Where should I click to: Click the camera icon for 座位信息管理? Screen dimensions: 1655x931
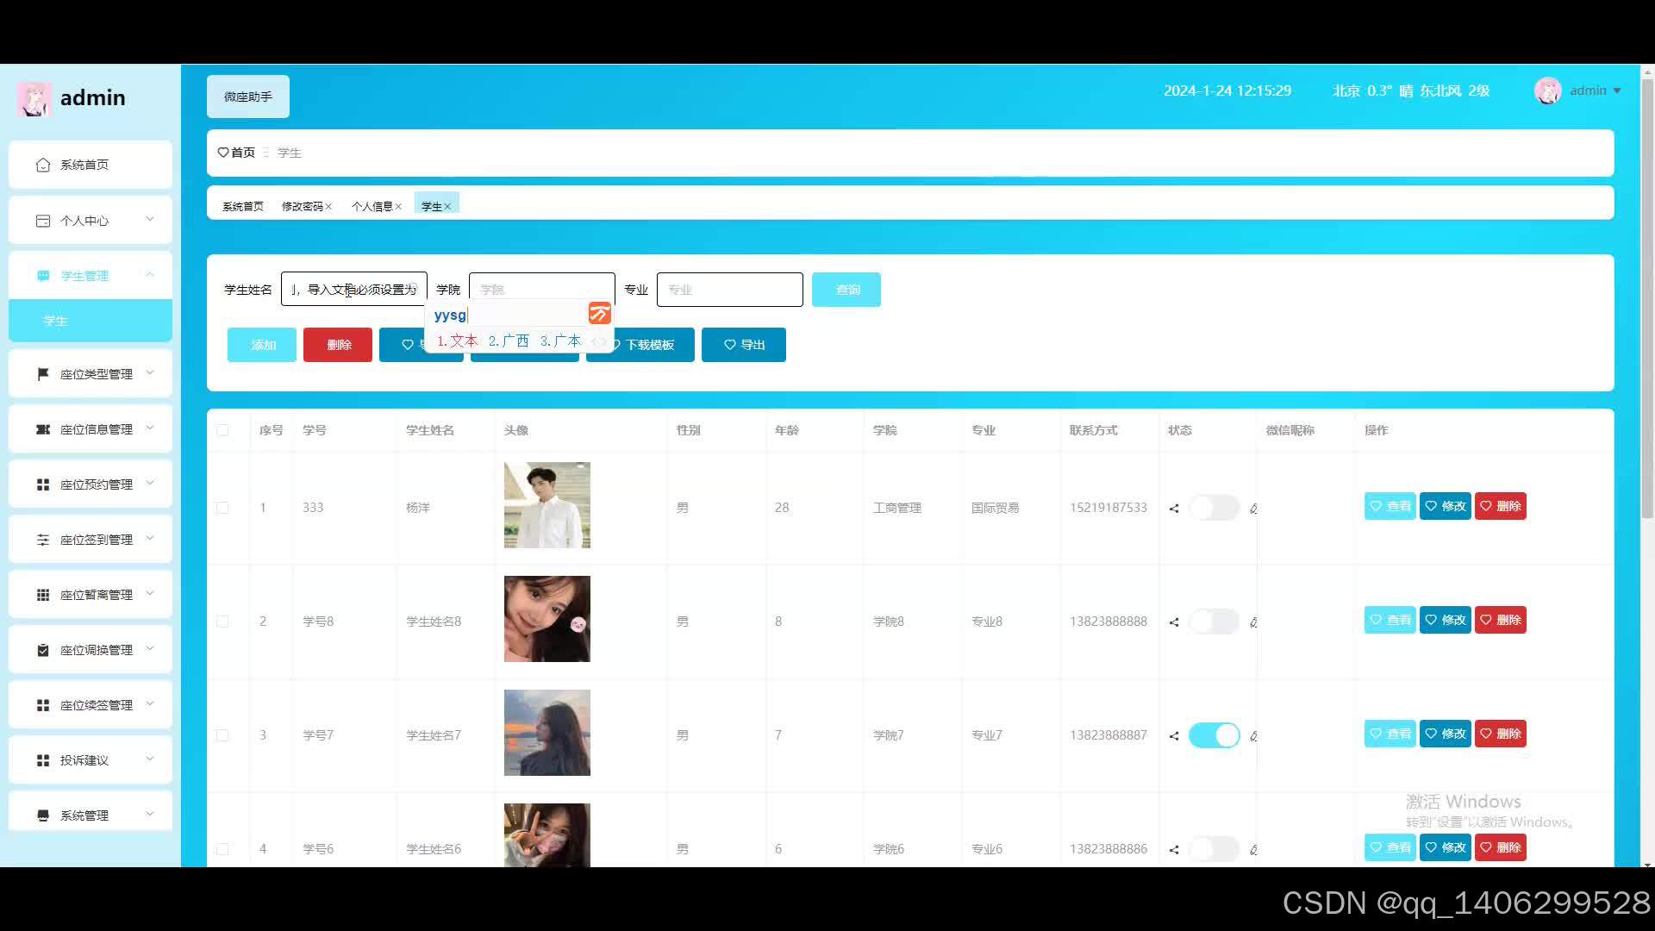(43, 429)
